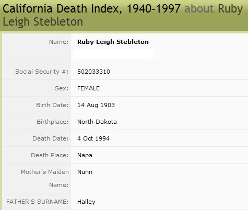Click the mother's maiden name Nunn

85,172
